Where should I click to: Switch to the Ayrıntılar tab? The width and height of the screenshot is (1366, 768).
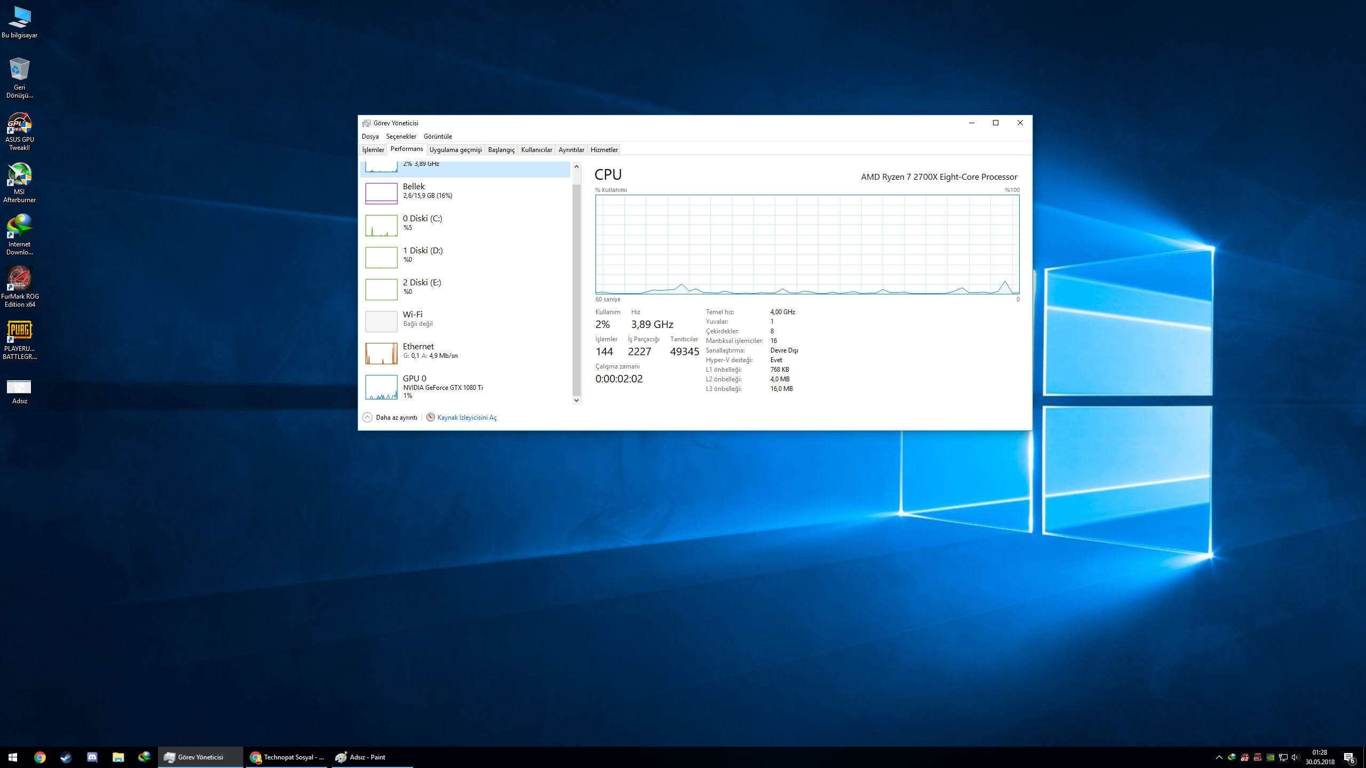click(571, 150)
